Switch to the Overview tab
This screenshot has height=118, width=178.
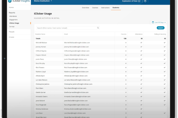click(x=85, y=8)
